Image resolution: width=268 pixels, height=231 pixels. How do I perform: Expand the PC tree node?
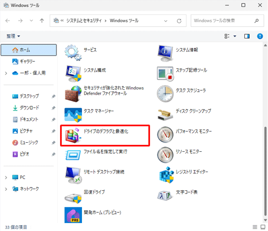click(6, 178)
